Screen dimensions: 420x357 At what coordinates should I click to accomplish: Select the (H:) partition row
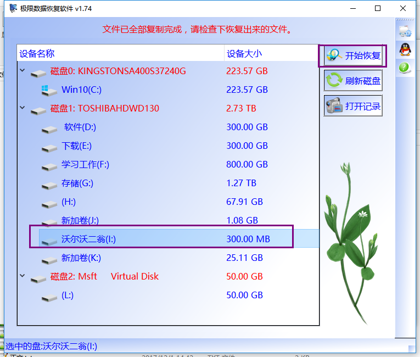click(168, 202)
